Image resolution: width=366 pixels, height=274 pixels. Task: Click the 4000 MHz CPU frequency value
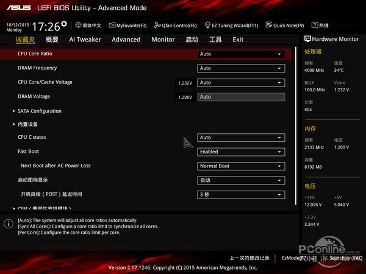(x=314, y=70)
